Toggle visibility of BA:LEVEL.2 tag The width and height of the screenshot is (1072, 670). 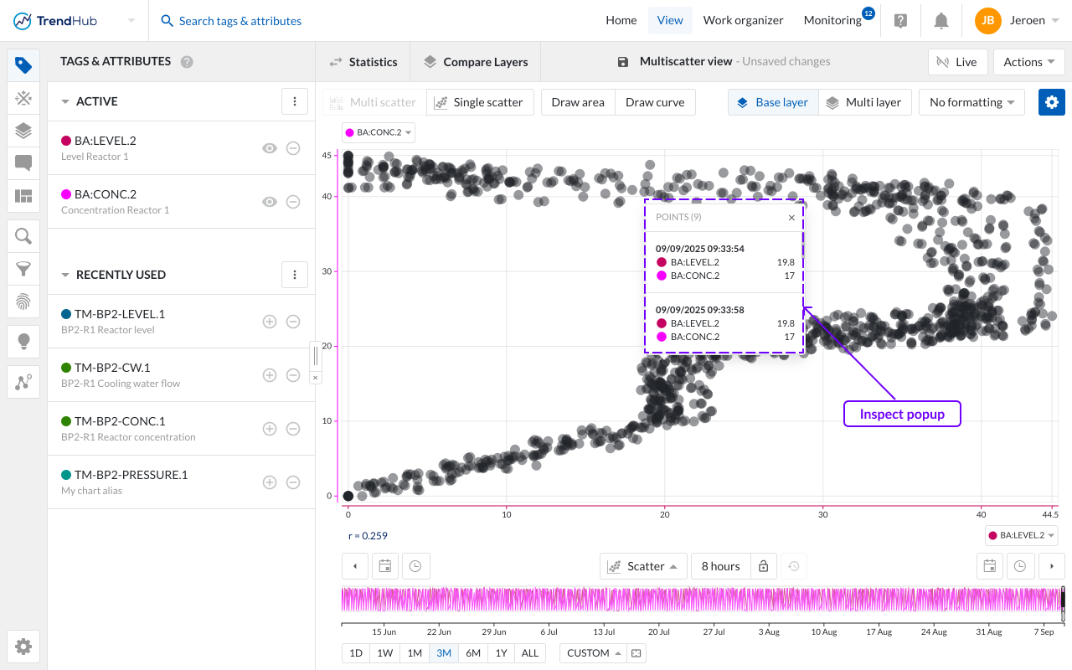[270, 148]
